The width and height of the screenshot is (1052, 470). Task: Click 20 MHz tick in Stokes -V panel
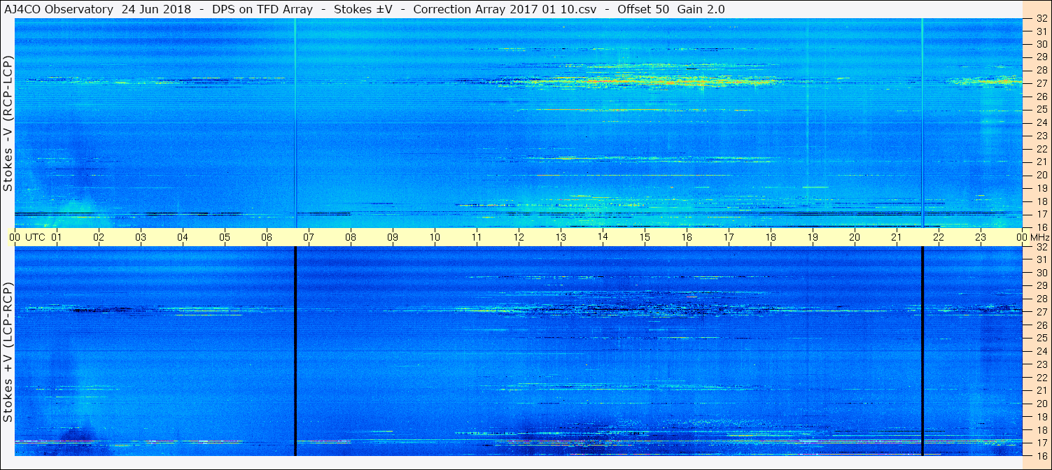[1042, 175]
